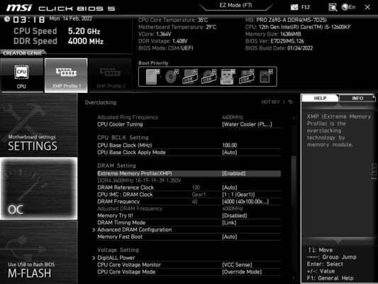Viewport: 378px width, 284px height.
Task: Open CPU Cooler Tuning dropdown value
Action: pyautogui.click(x=247, y=124)
